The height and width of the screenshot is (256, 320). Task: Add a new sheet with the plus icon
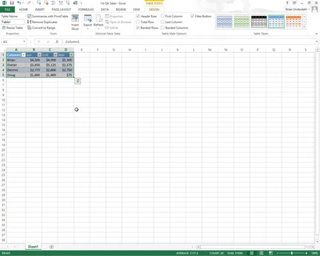point(51,247)
